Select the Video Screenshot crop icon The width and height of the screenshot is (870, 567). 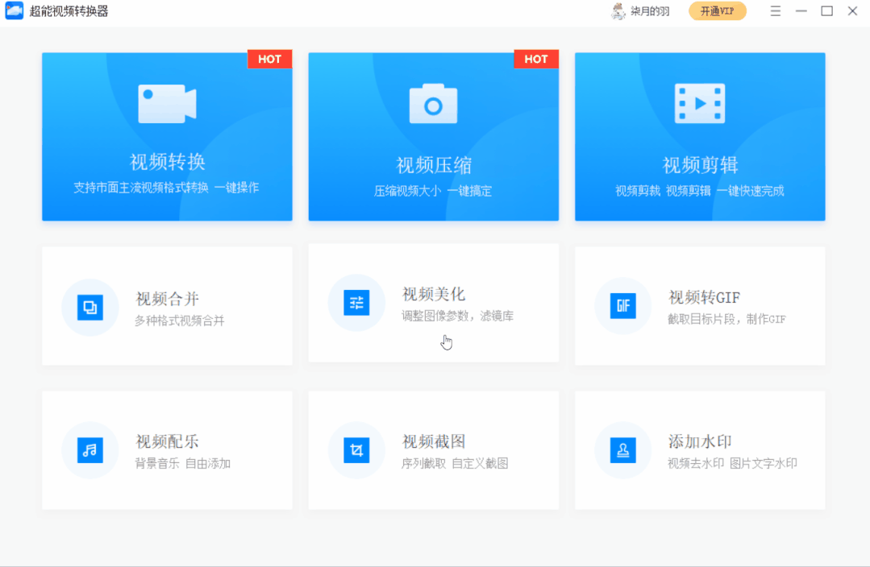click(356, 450)
